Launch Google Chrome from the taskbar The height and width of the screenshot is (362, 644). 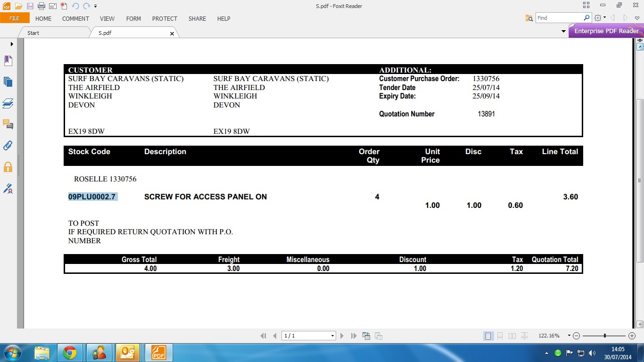70,353
